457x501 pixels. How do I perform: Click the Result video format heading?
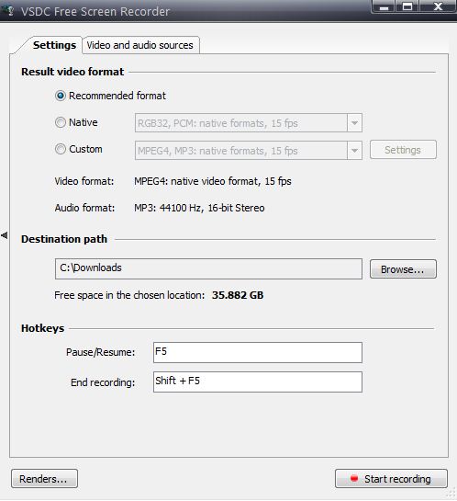point(72,72)
